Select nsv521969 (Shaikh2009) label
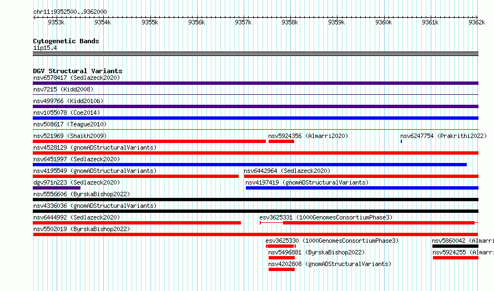This screenshot has width=494, height=291. (x=70, y=136)
